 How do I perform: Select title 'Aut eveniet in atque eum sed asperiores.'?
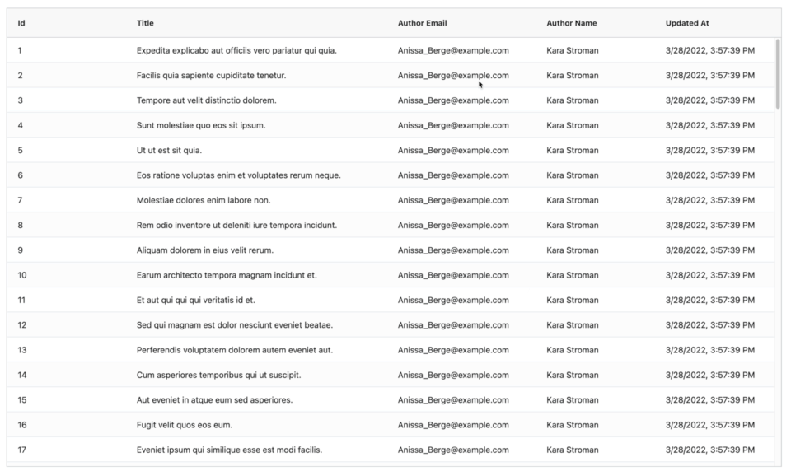[x=214, y=400]
